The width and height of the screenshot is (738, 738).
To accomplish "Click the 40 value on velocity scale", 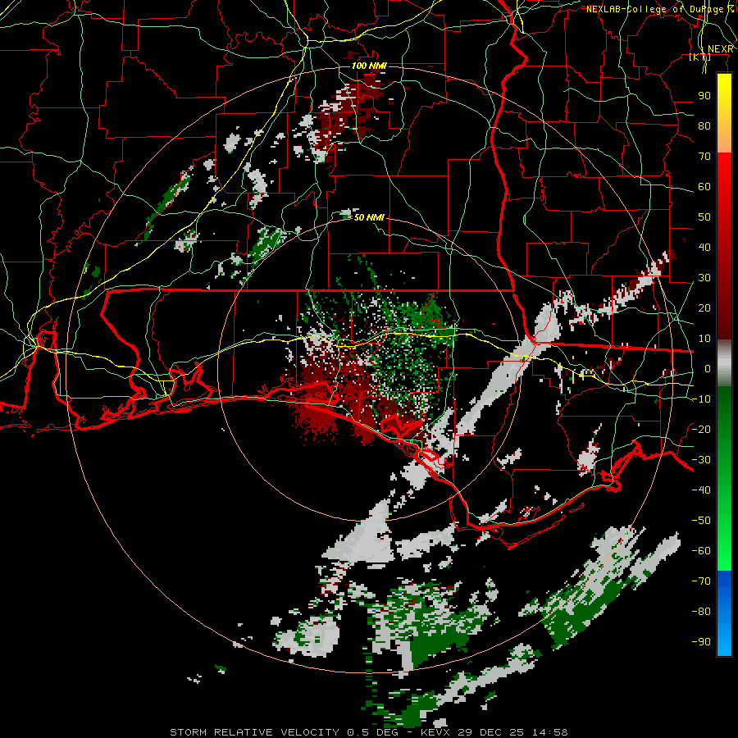I will 704,248.
